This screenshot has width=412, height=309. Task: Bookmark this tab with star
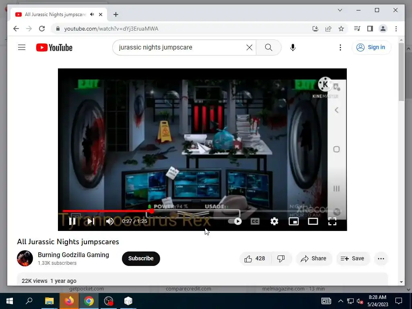pyautogui.click(x=341, y=29)
